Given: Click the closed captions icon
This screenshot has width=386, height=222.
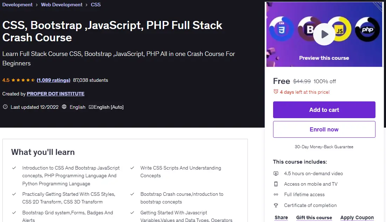Looking at the screenshot, I should point(91,107).
